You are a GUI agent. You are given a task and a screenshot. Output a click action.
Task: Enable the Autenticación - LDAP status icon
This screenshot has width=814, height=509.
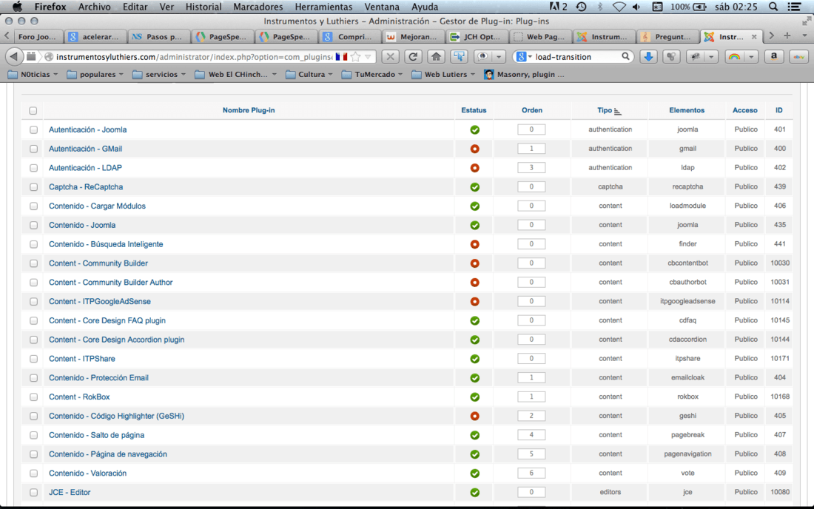tap(474, 168)
